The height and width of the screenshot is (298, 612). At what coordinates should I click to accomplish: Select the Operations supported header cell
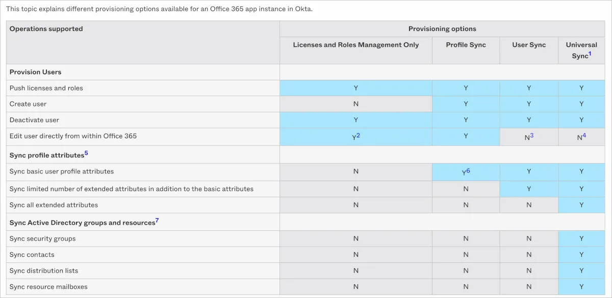click(46, 29)
